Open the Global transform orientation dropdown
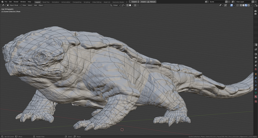The image size is (258, 138). coord(115,5)
